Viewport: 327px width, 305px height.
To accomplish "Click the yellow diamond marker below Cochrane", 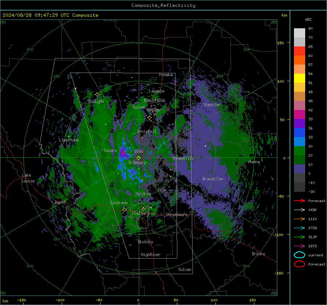I will tap(124, 209).
